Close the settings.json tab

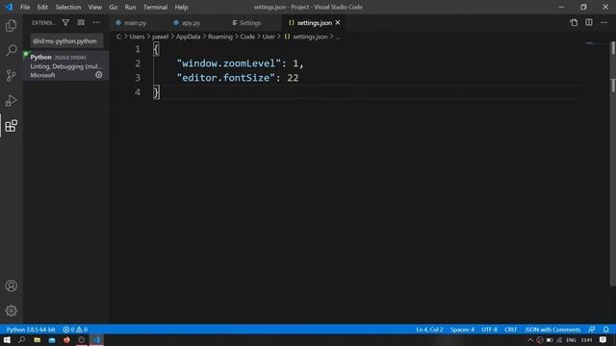(x=338, y=23)
